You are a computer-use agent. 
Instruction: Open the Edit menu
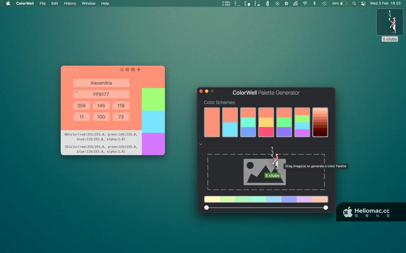[55, 3]
